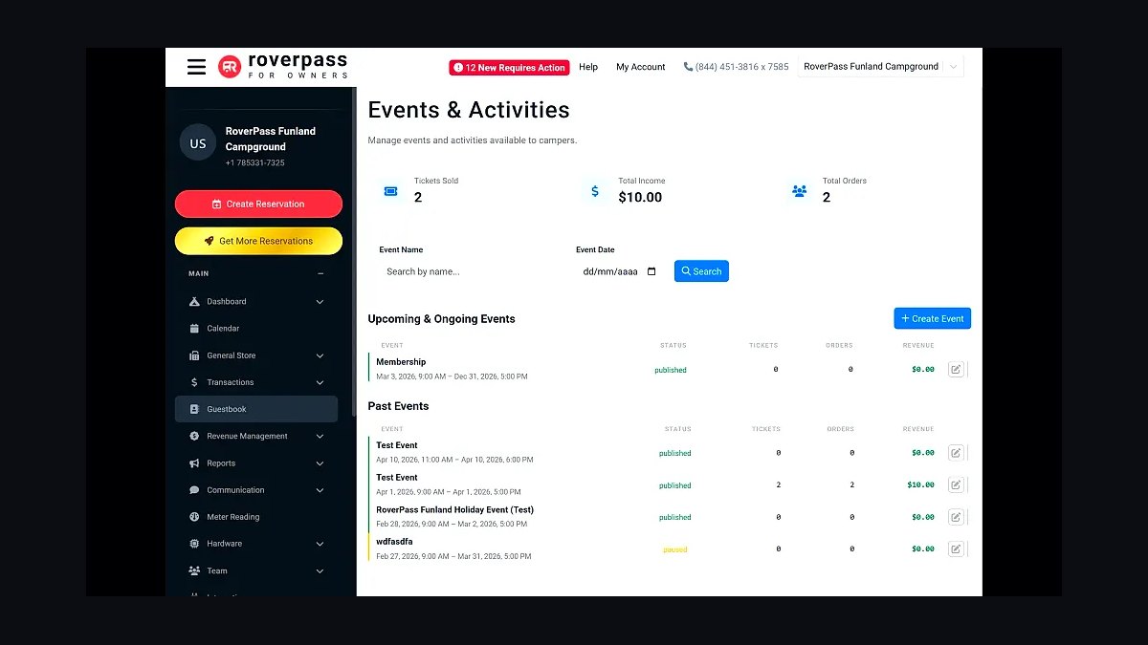The height and width of the screenshot is (645, 1148).
Task: Click the General Store sidebar icon
Action: click(x=194, y=355)
